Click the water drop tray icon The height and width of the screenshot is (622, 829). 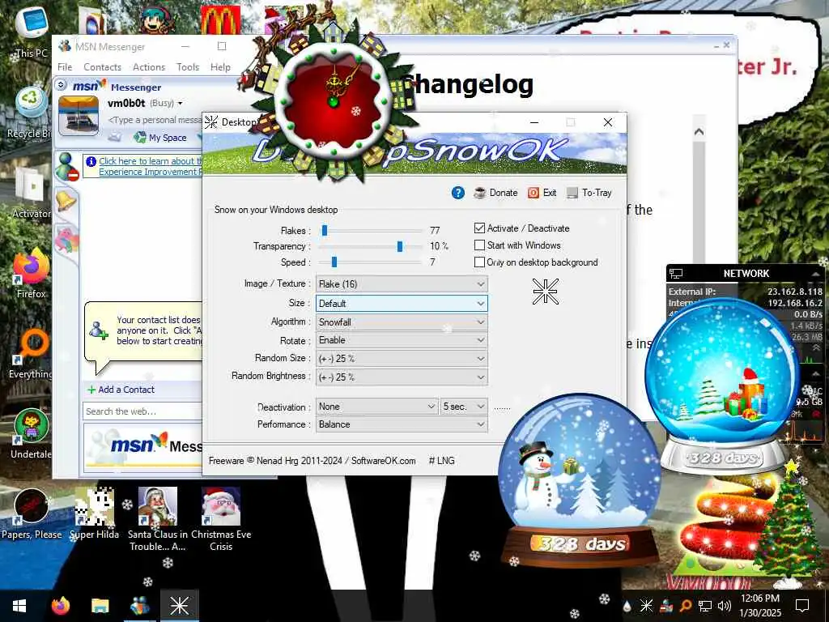pos(627,606)
